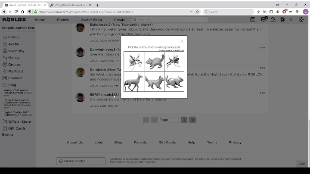Bookmark page with star icon

(x=197, y=12)
